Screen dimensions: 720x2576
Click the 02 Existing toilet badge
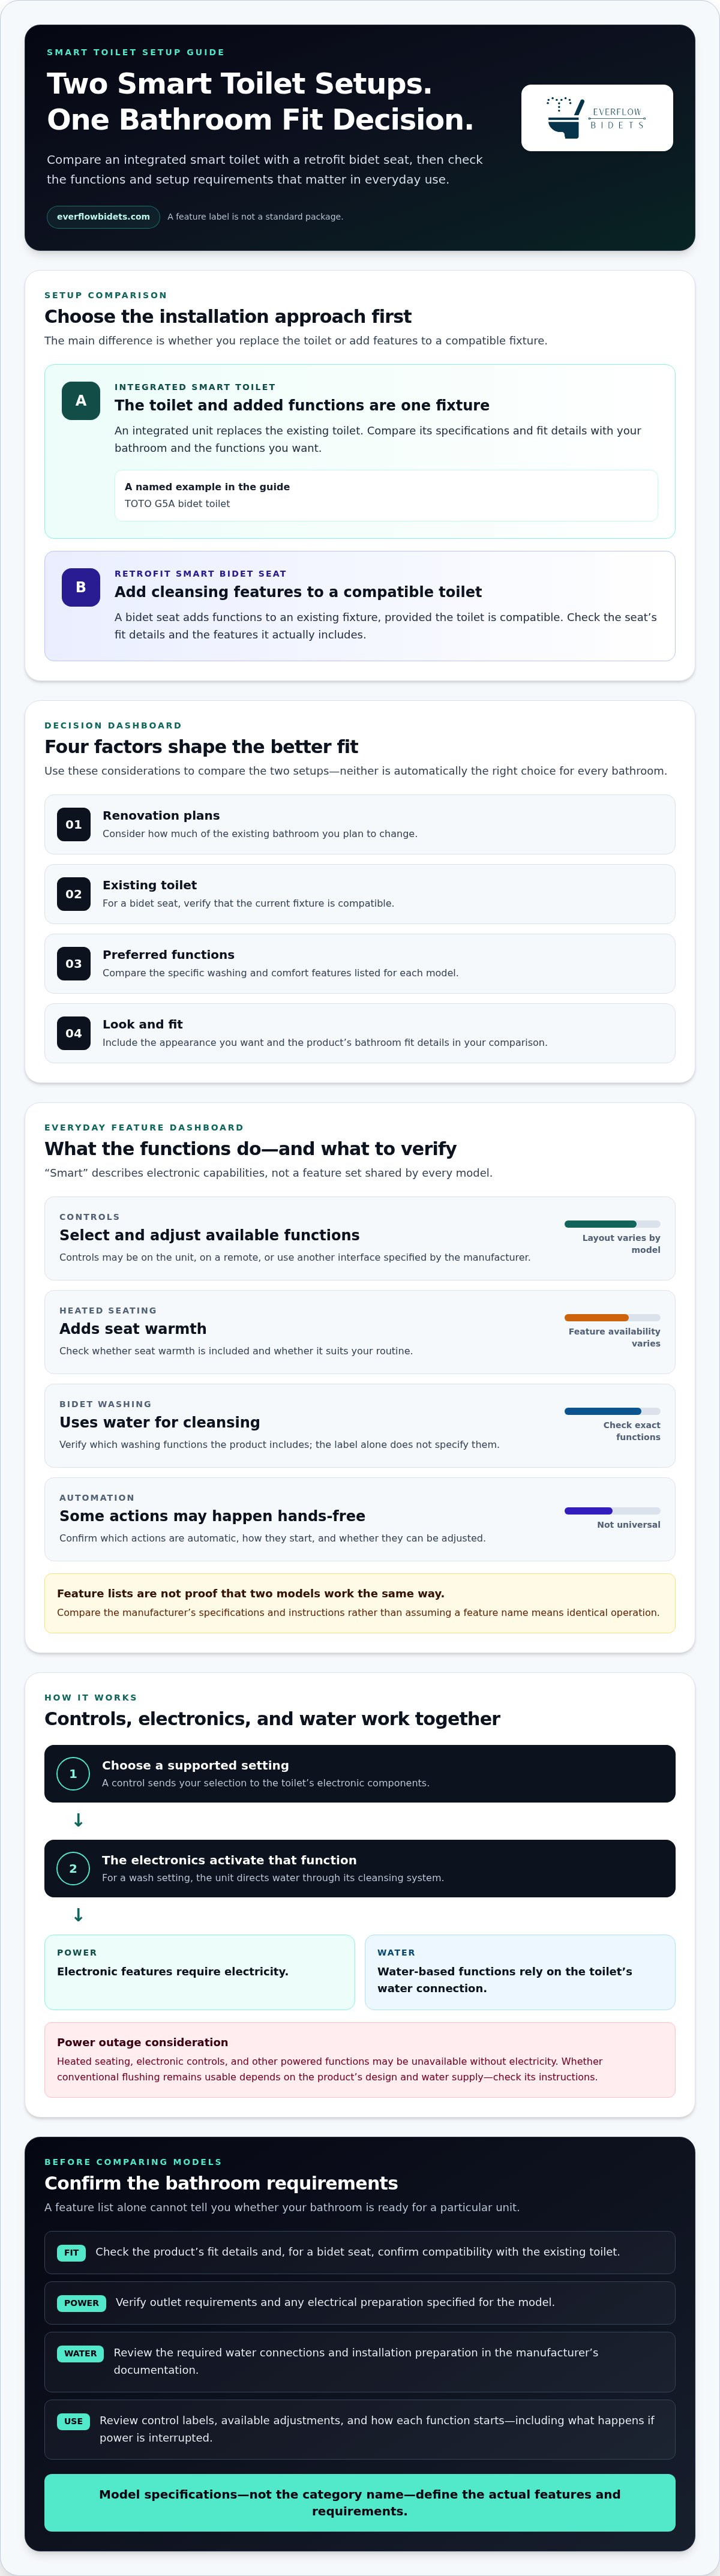(x=74, y=894)
